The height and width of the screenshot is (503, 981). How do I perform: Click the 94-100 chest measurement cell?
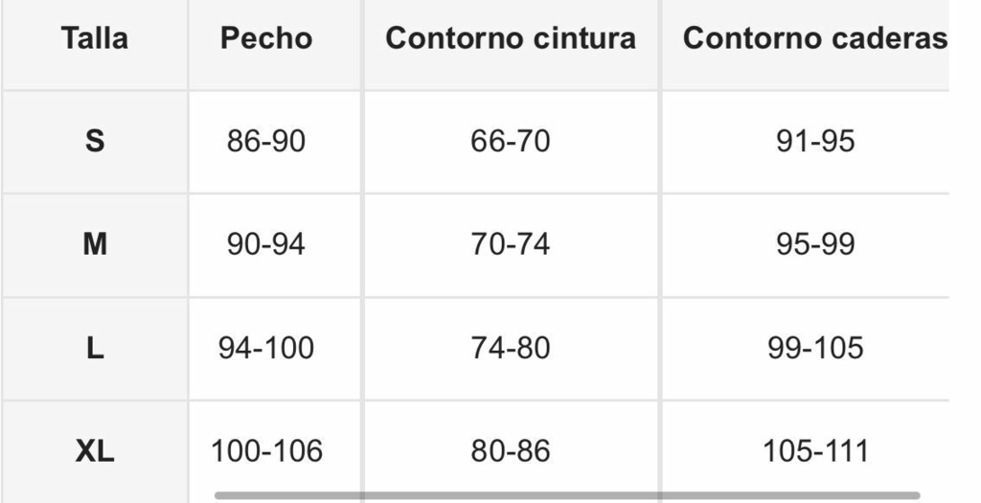266,348
